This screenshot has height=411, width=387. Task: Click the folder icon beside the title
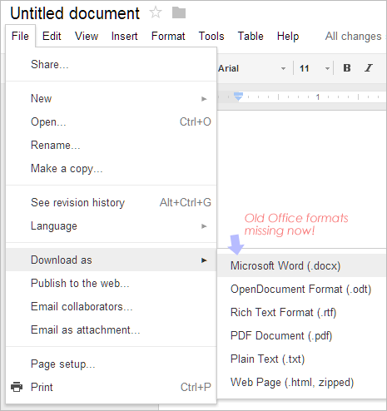point(179,12)
